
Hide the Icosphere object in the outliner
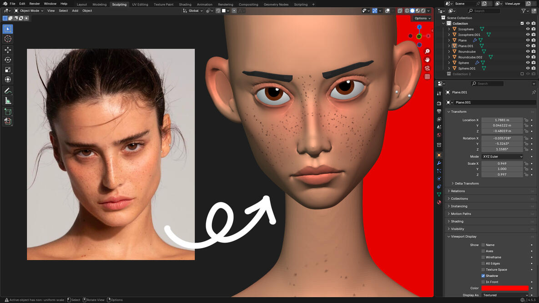pos(528,29)
